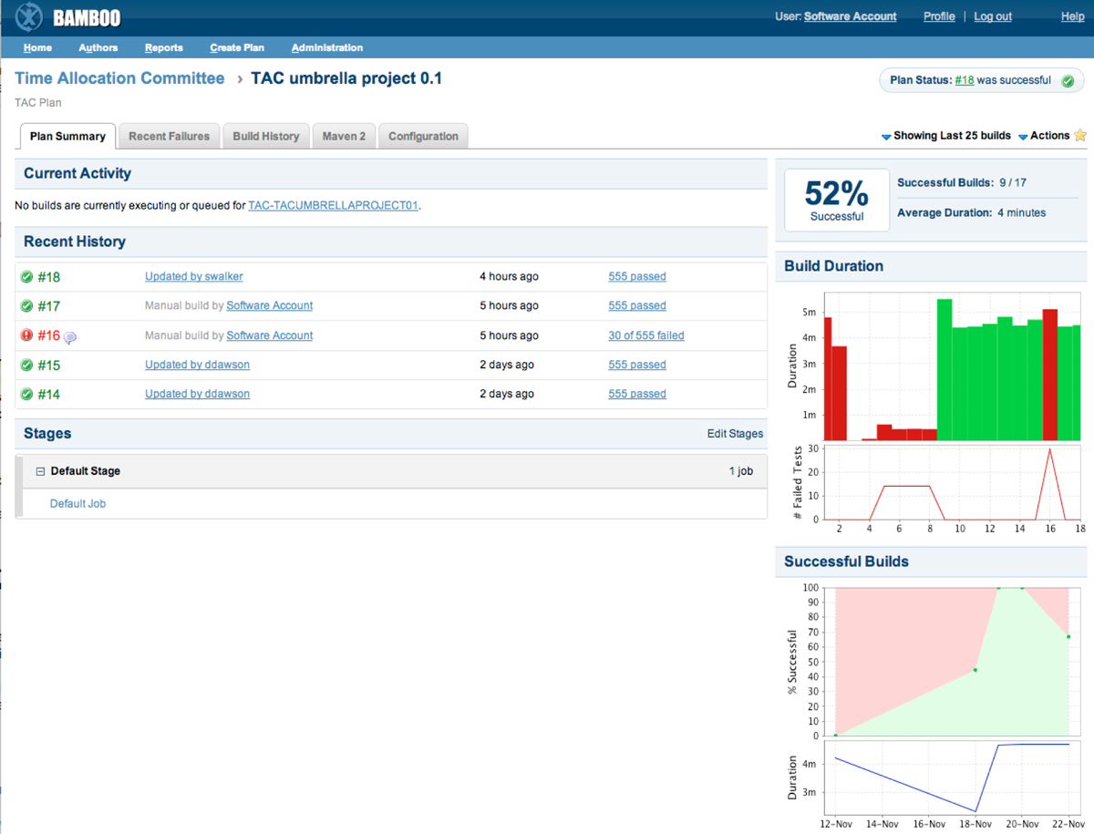Viewport: 1094px width, 834px height.
Task: Switch to the Configuration tab
Action: tap(423, 137)
